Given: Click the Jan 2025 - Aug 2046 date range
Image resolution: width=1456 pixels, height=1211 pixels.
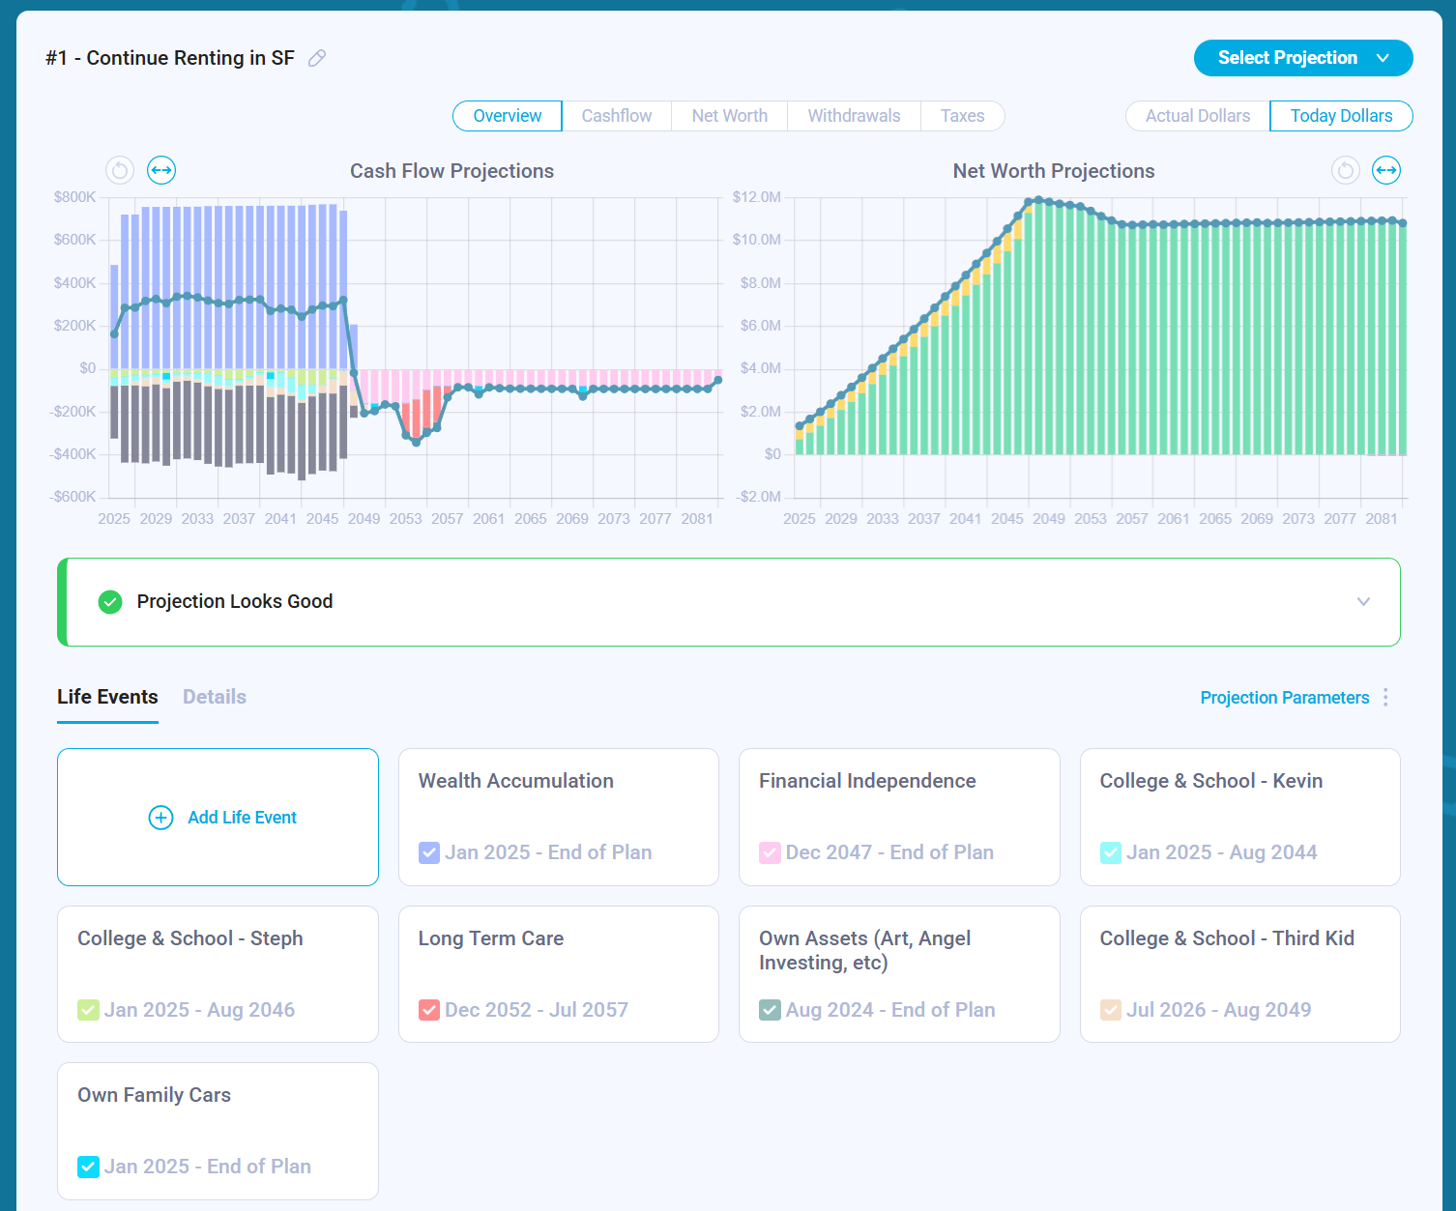Looking at the screenshot, I should [x=199, y=1010].
